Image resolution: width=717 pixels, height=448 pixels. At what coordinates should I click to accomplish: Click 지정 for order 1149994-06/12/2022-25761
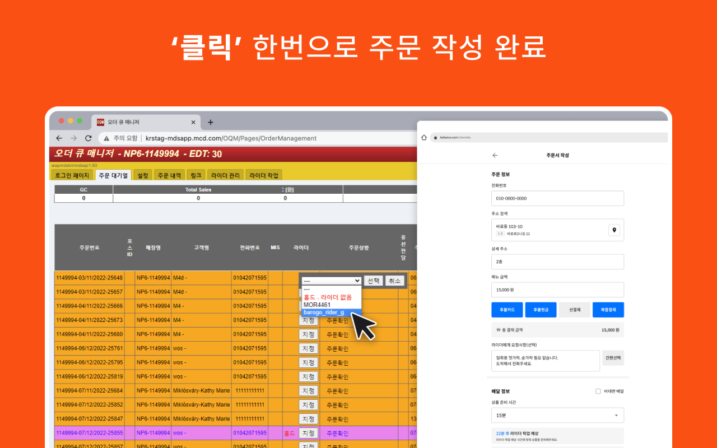pyautogui.click(x=308, y=348)
